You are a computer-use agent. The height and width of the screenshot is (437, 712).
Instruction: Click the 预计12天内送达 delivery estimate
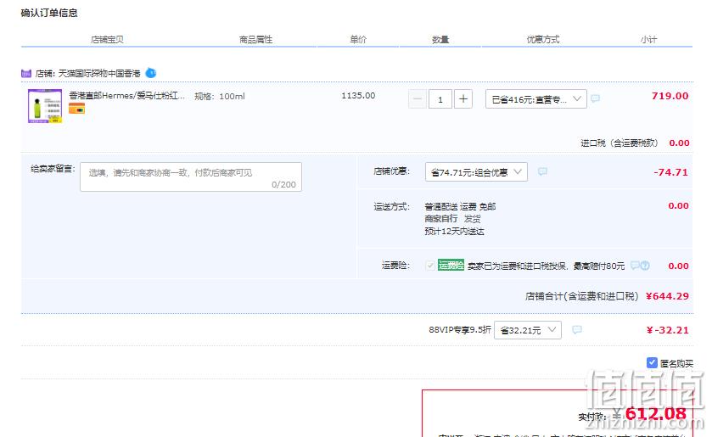coord(454,231)
